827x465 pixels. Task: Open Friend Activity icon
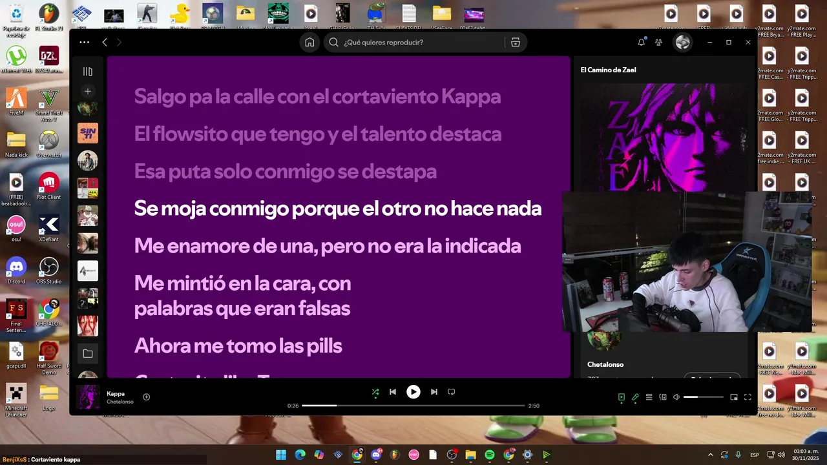(x=658, y=42)
